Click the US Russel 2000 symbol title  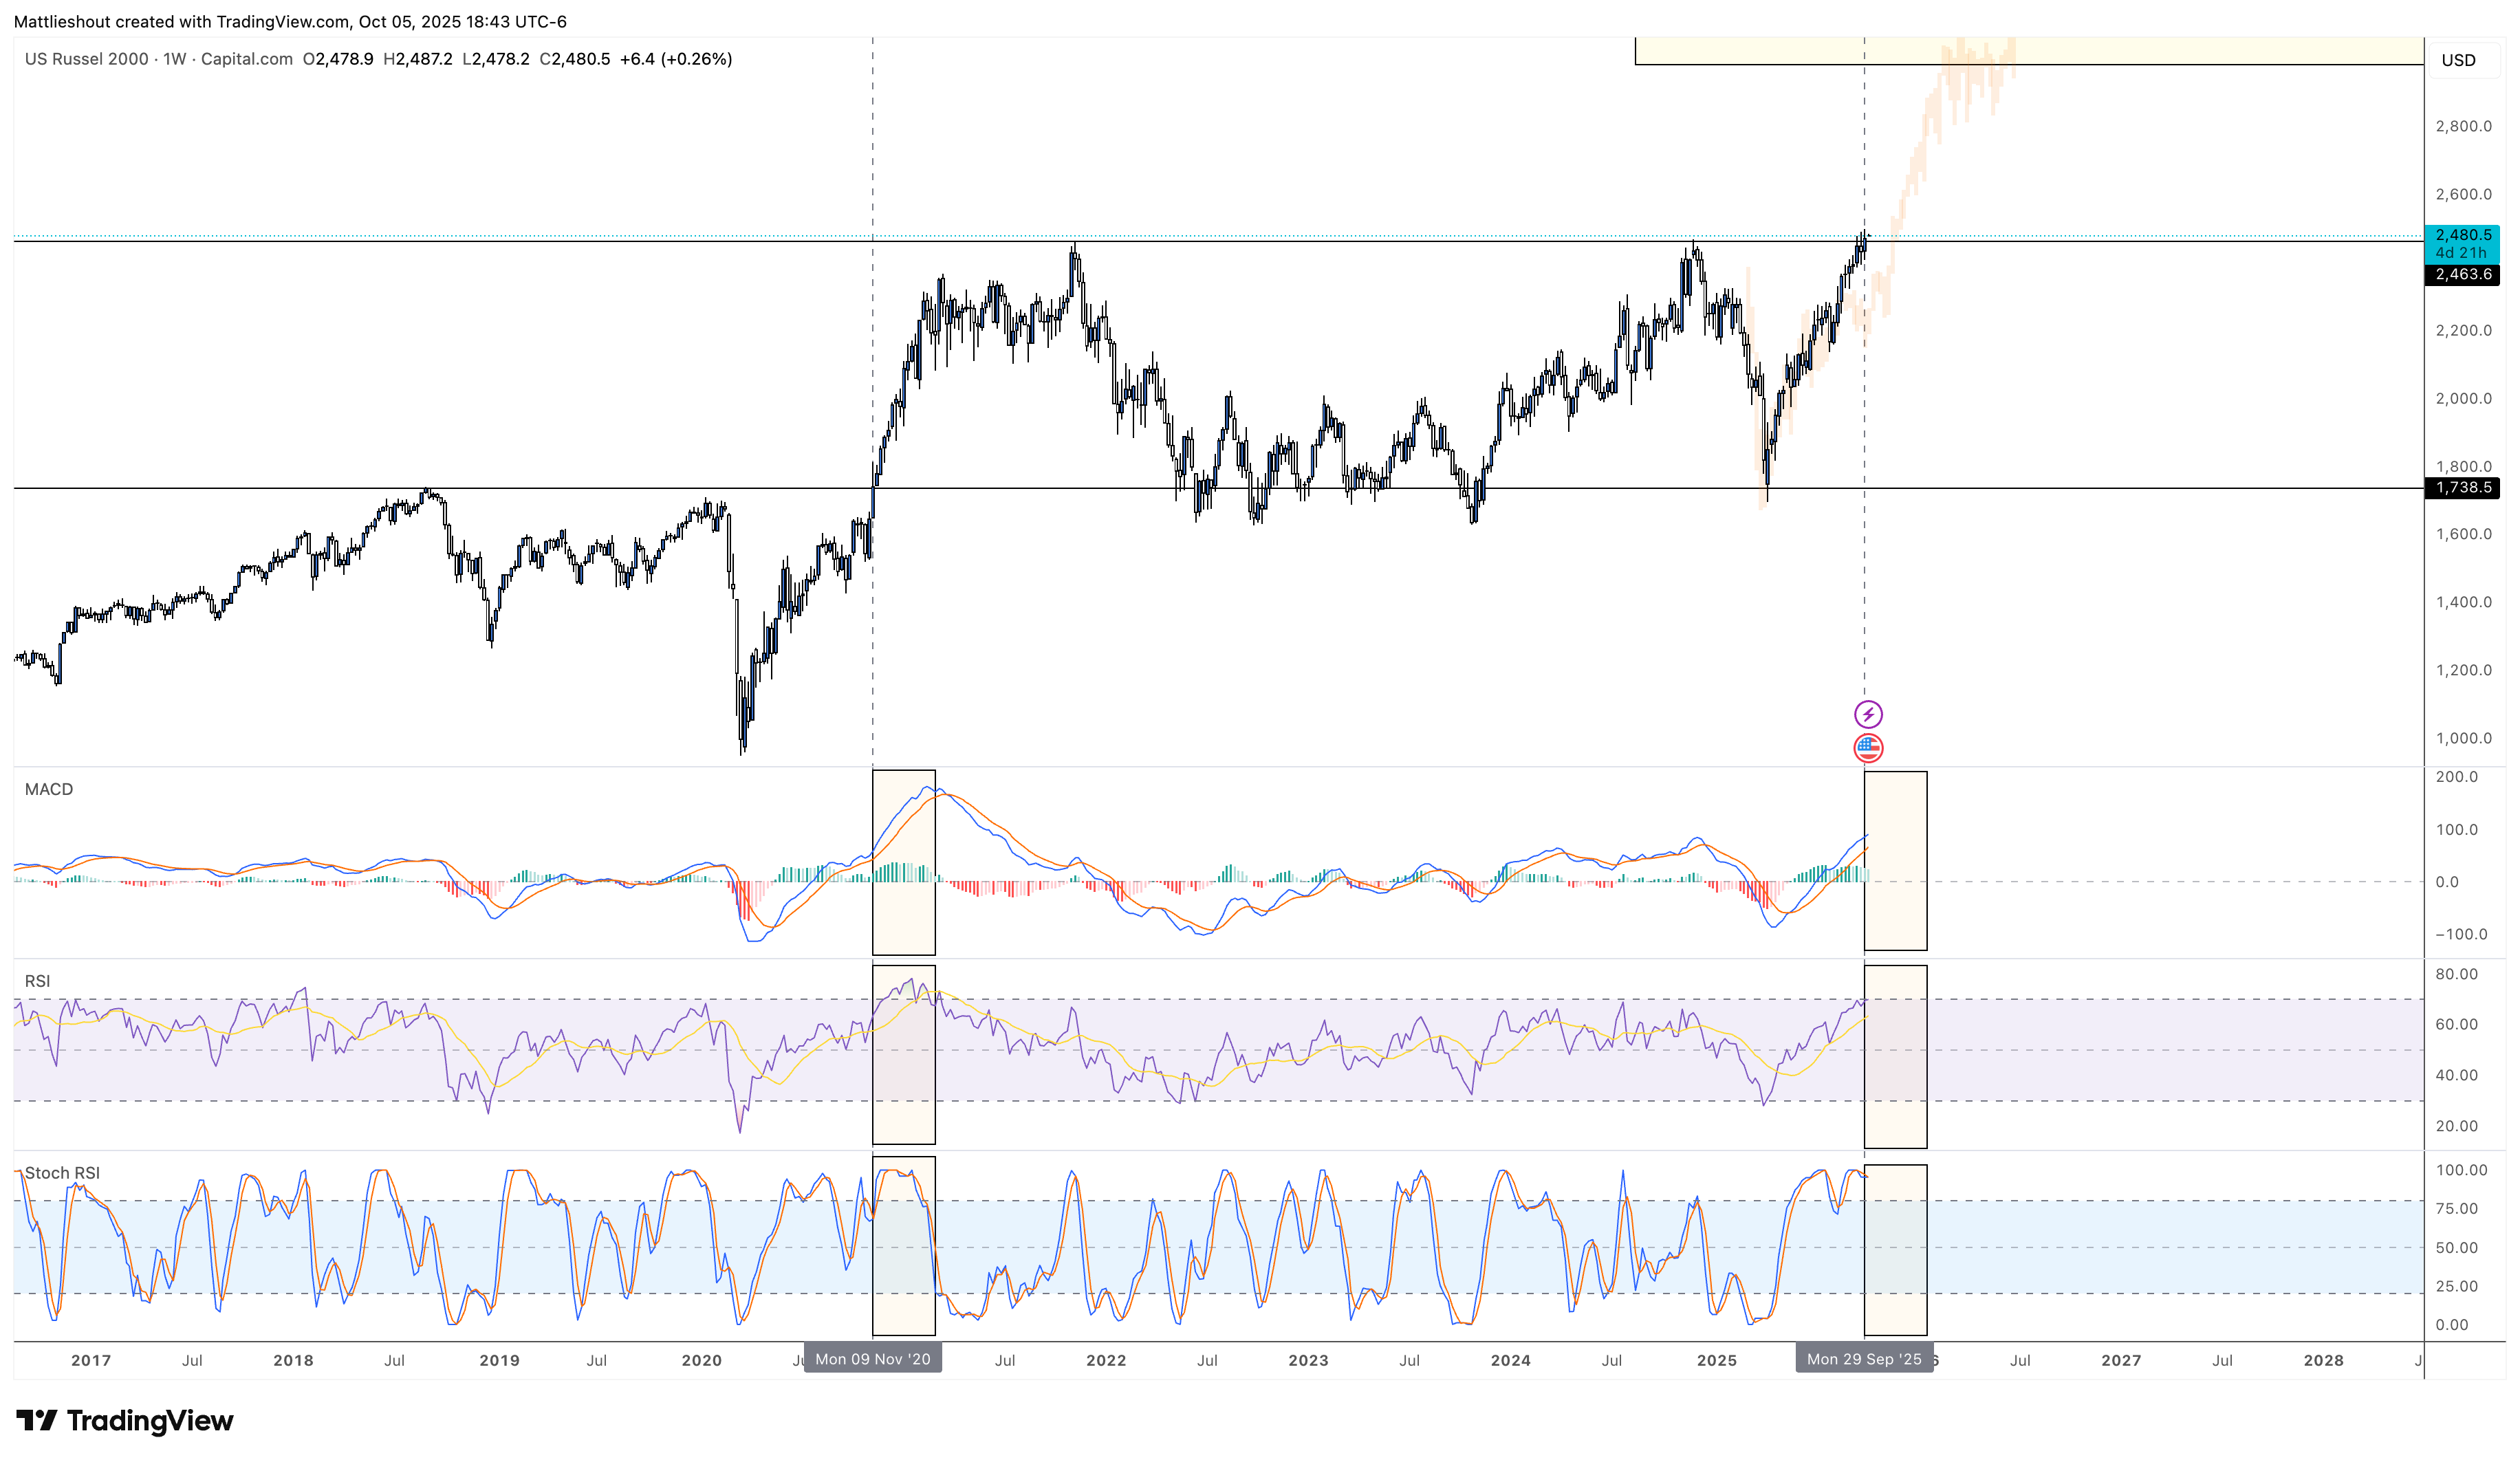pyautogui.click(x=87, y=59)
